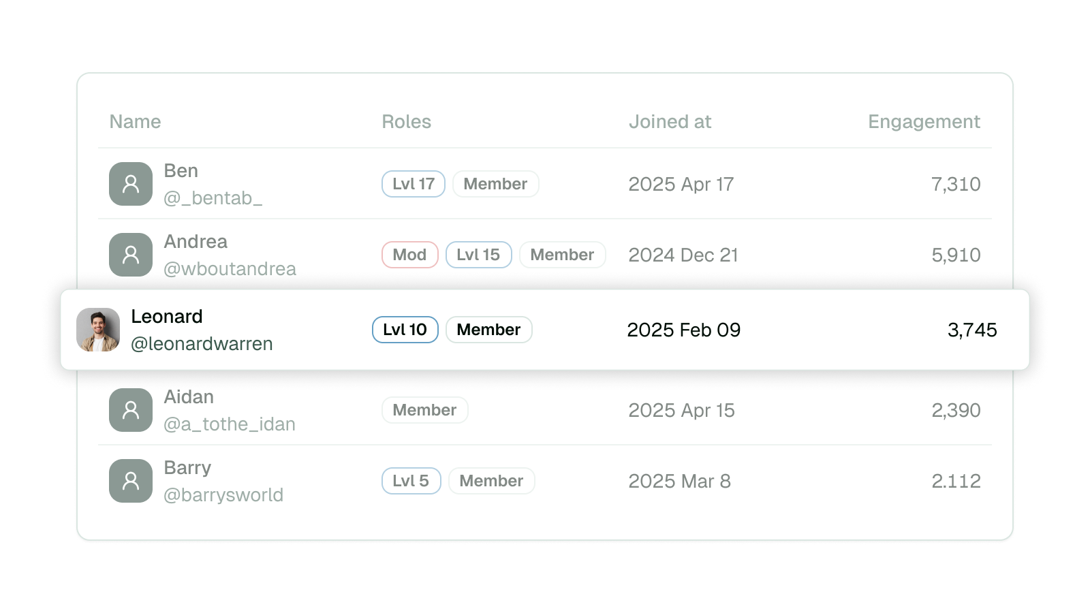
Task: Sort the table by the Name column
Action: [x=135, y=121]
